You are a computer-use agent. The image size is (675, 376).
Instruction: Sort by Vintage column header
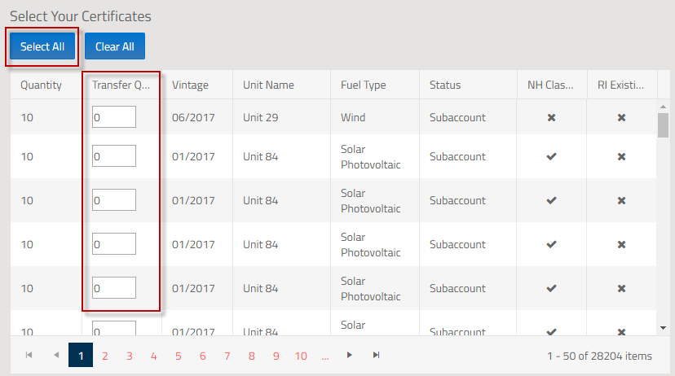[190, 85]
